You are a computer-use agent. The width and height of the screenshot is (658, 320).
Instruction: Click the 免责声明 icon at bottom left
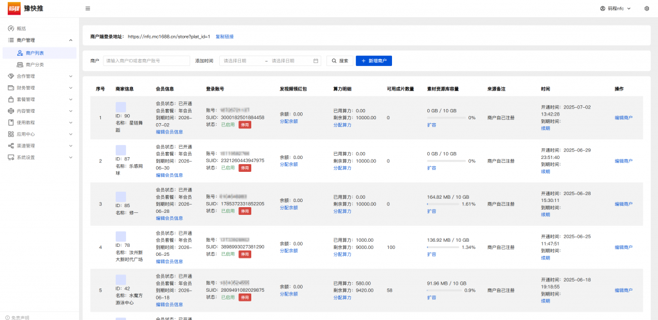[7, 317]
